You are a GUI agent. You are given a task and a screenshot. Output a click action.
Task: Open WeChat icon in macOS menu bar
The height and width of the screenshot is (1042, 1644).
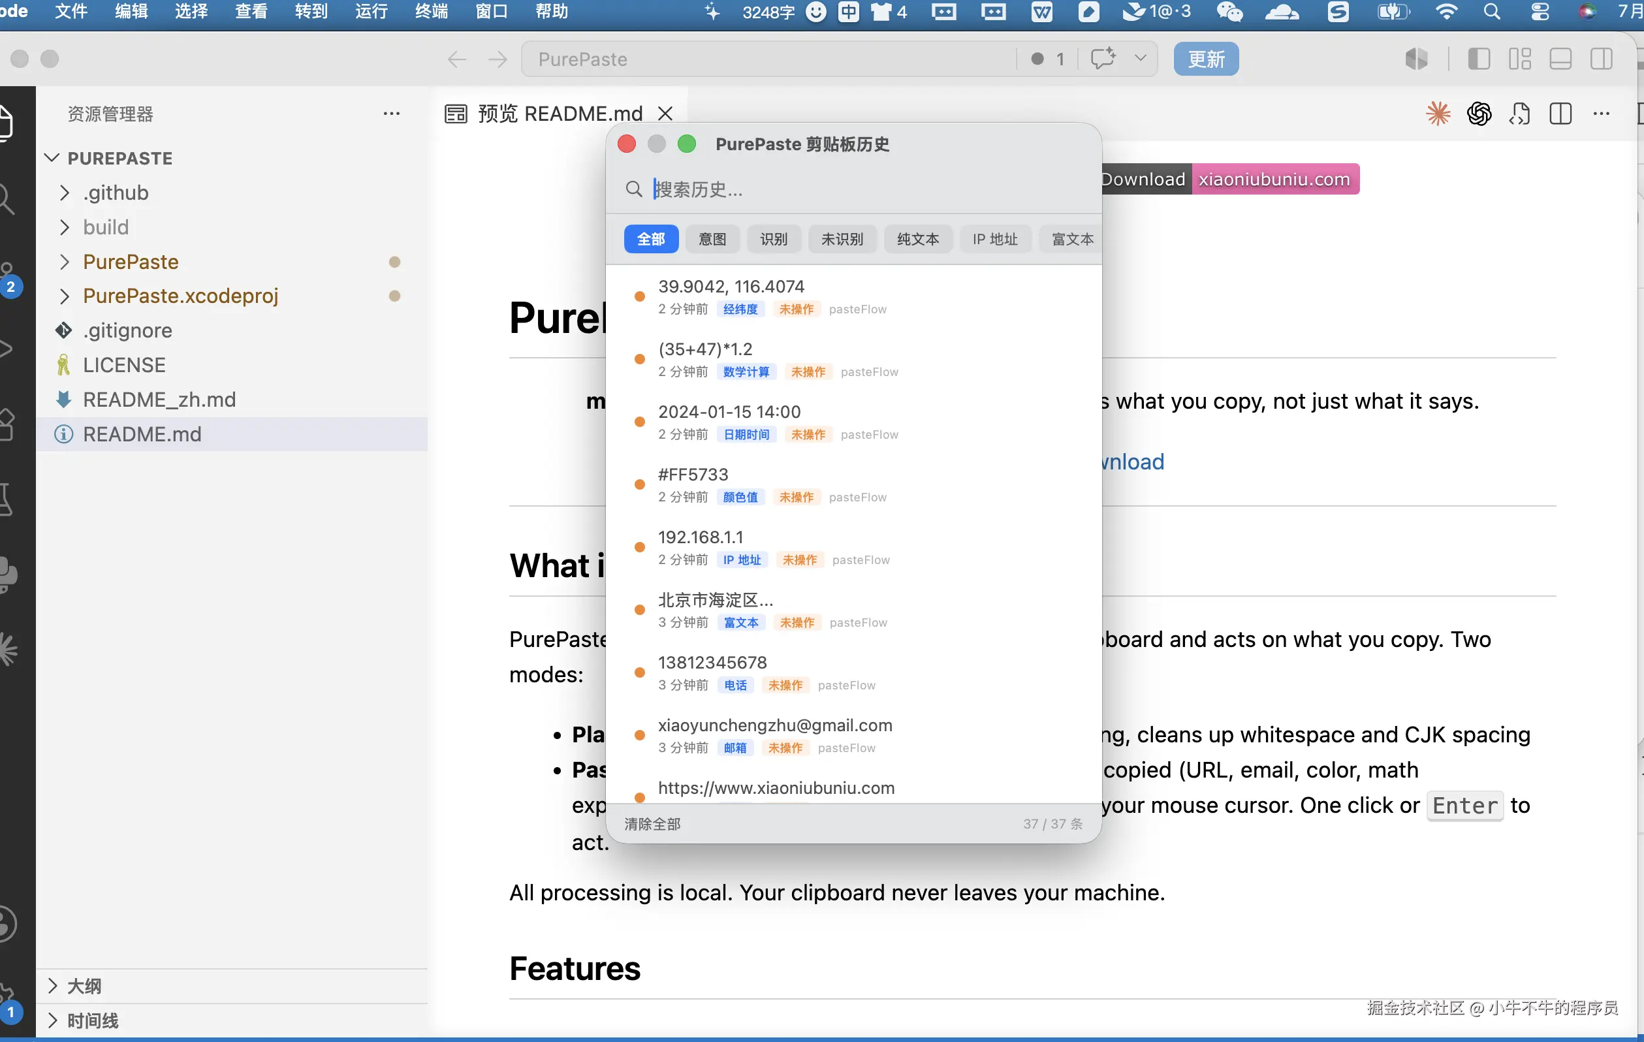pyautogui.click(x=1229, y=12)
